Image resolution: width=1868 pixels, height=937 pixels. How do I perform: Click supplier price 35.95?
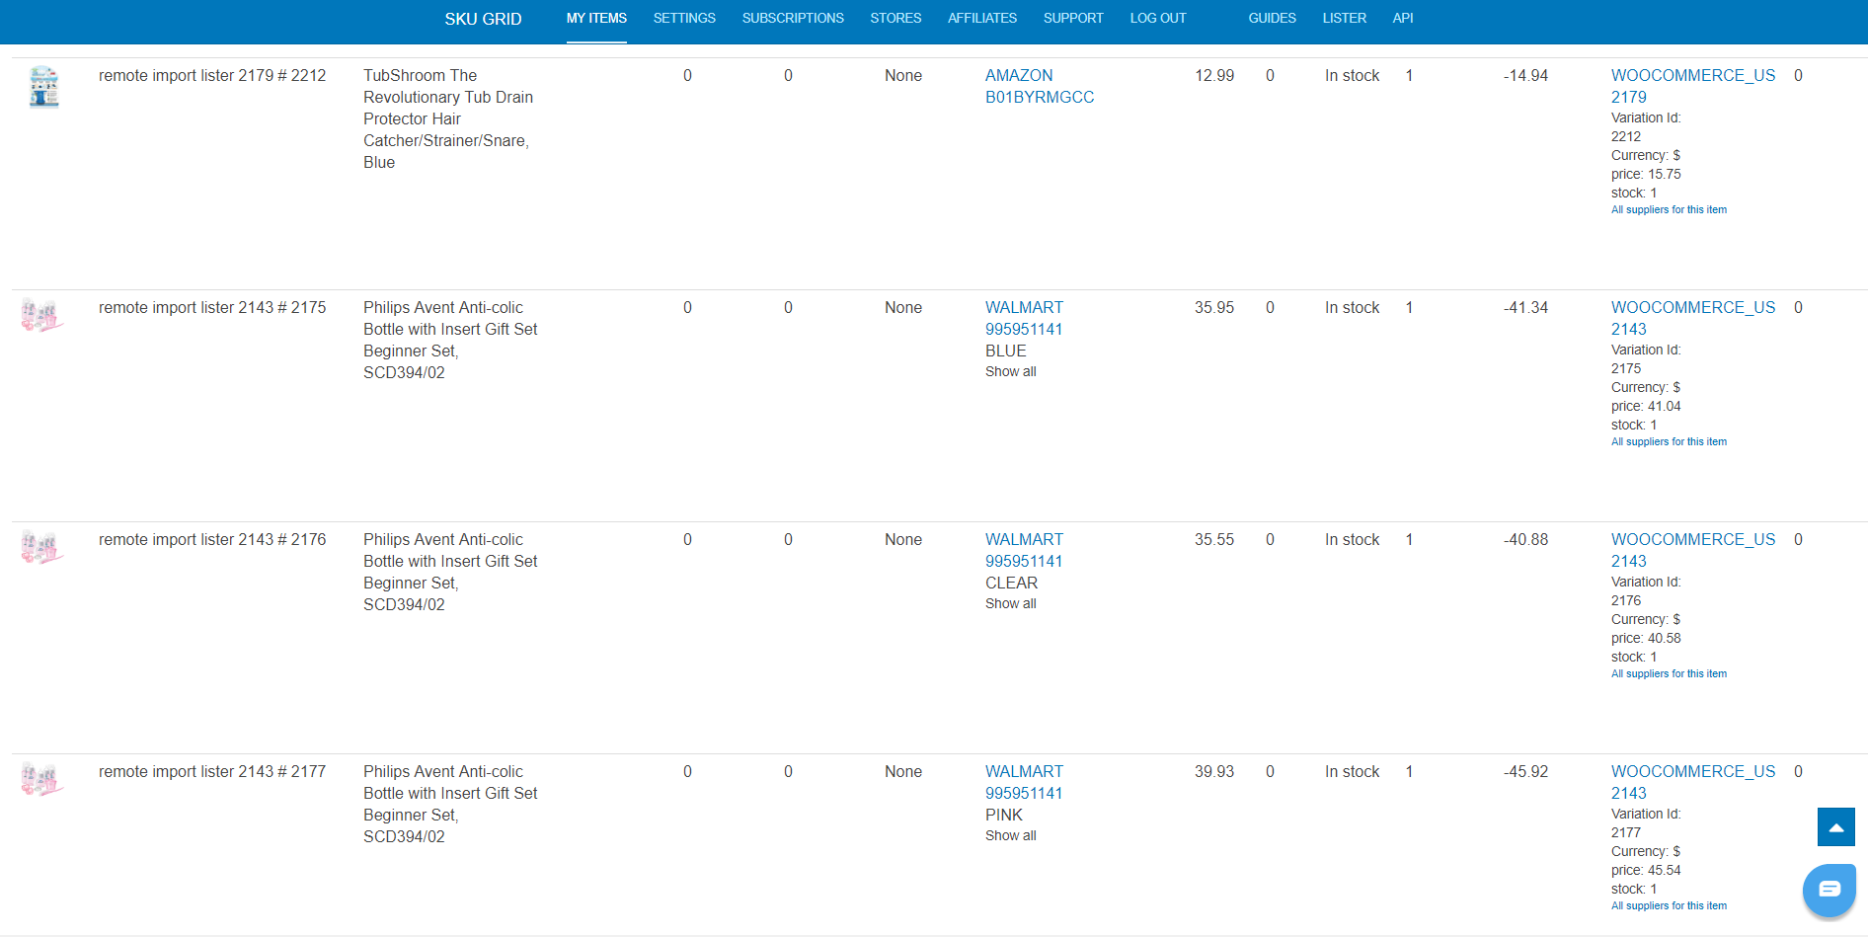coord(1214,307)
